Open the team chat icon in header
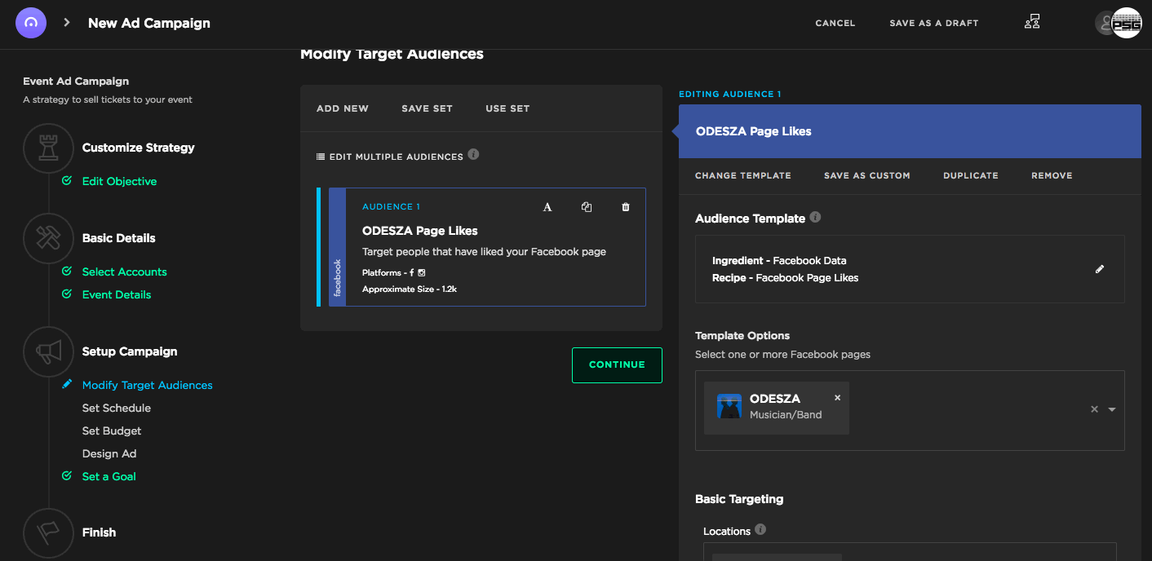Viewport: 1152px width, 561px height. coord(1032,23)
